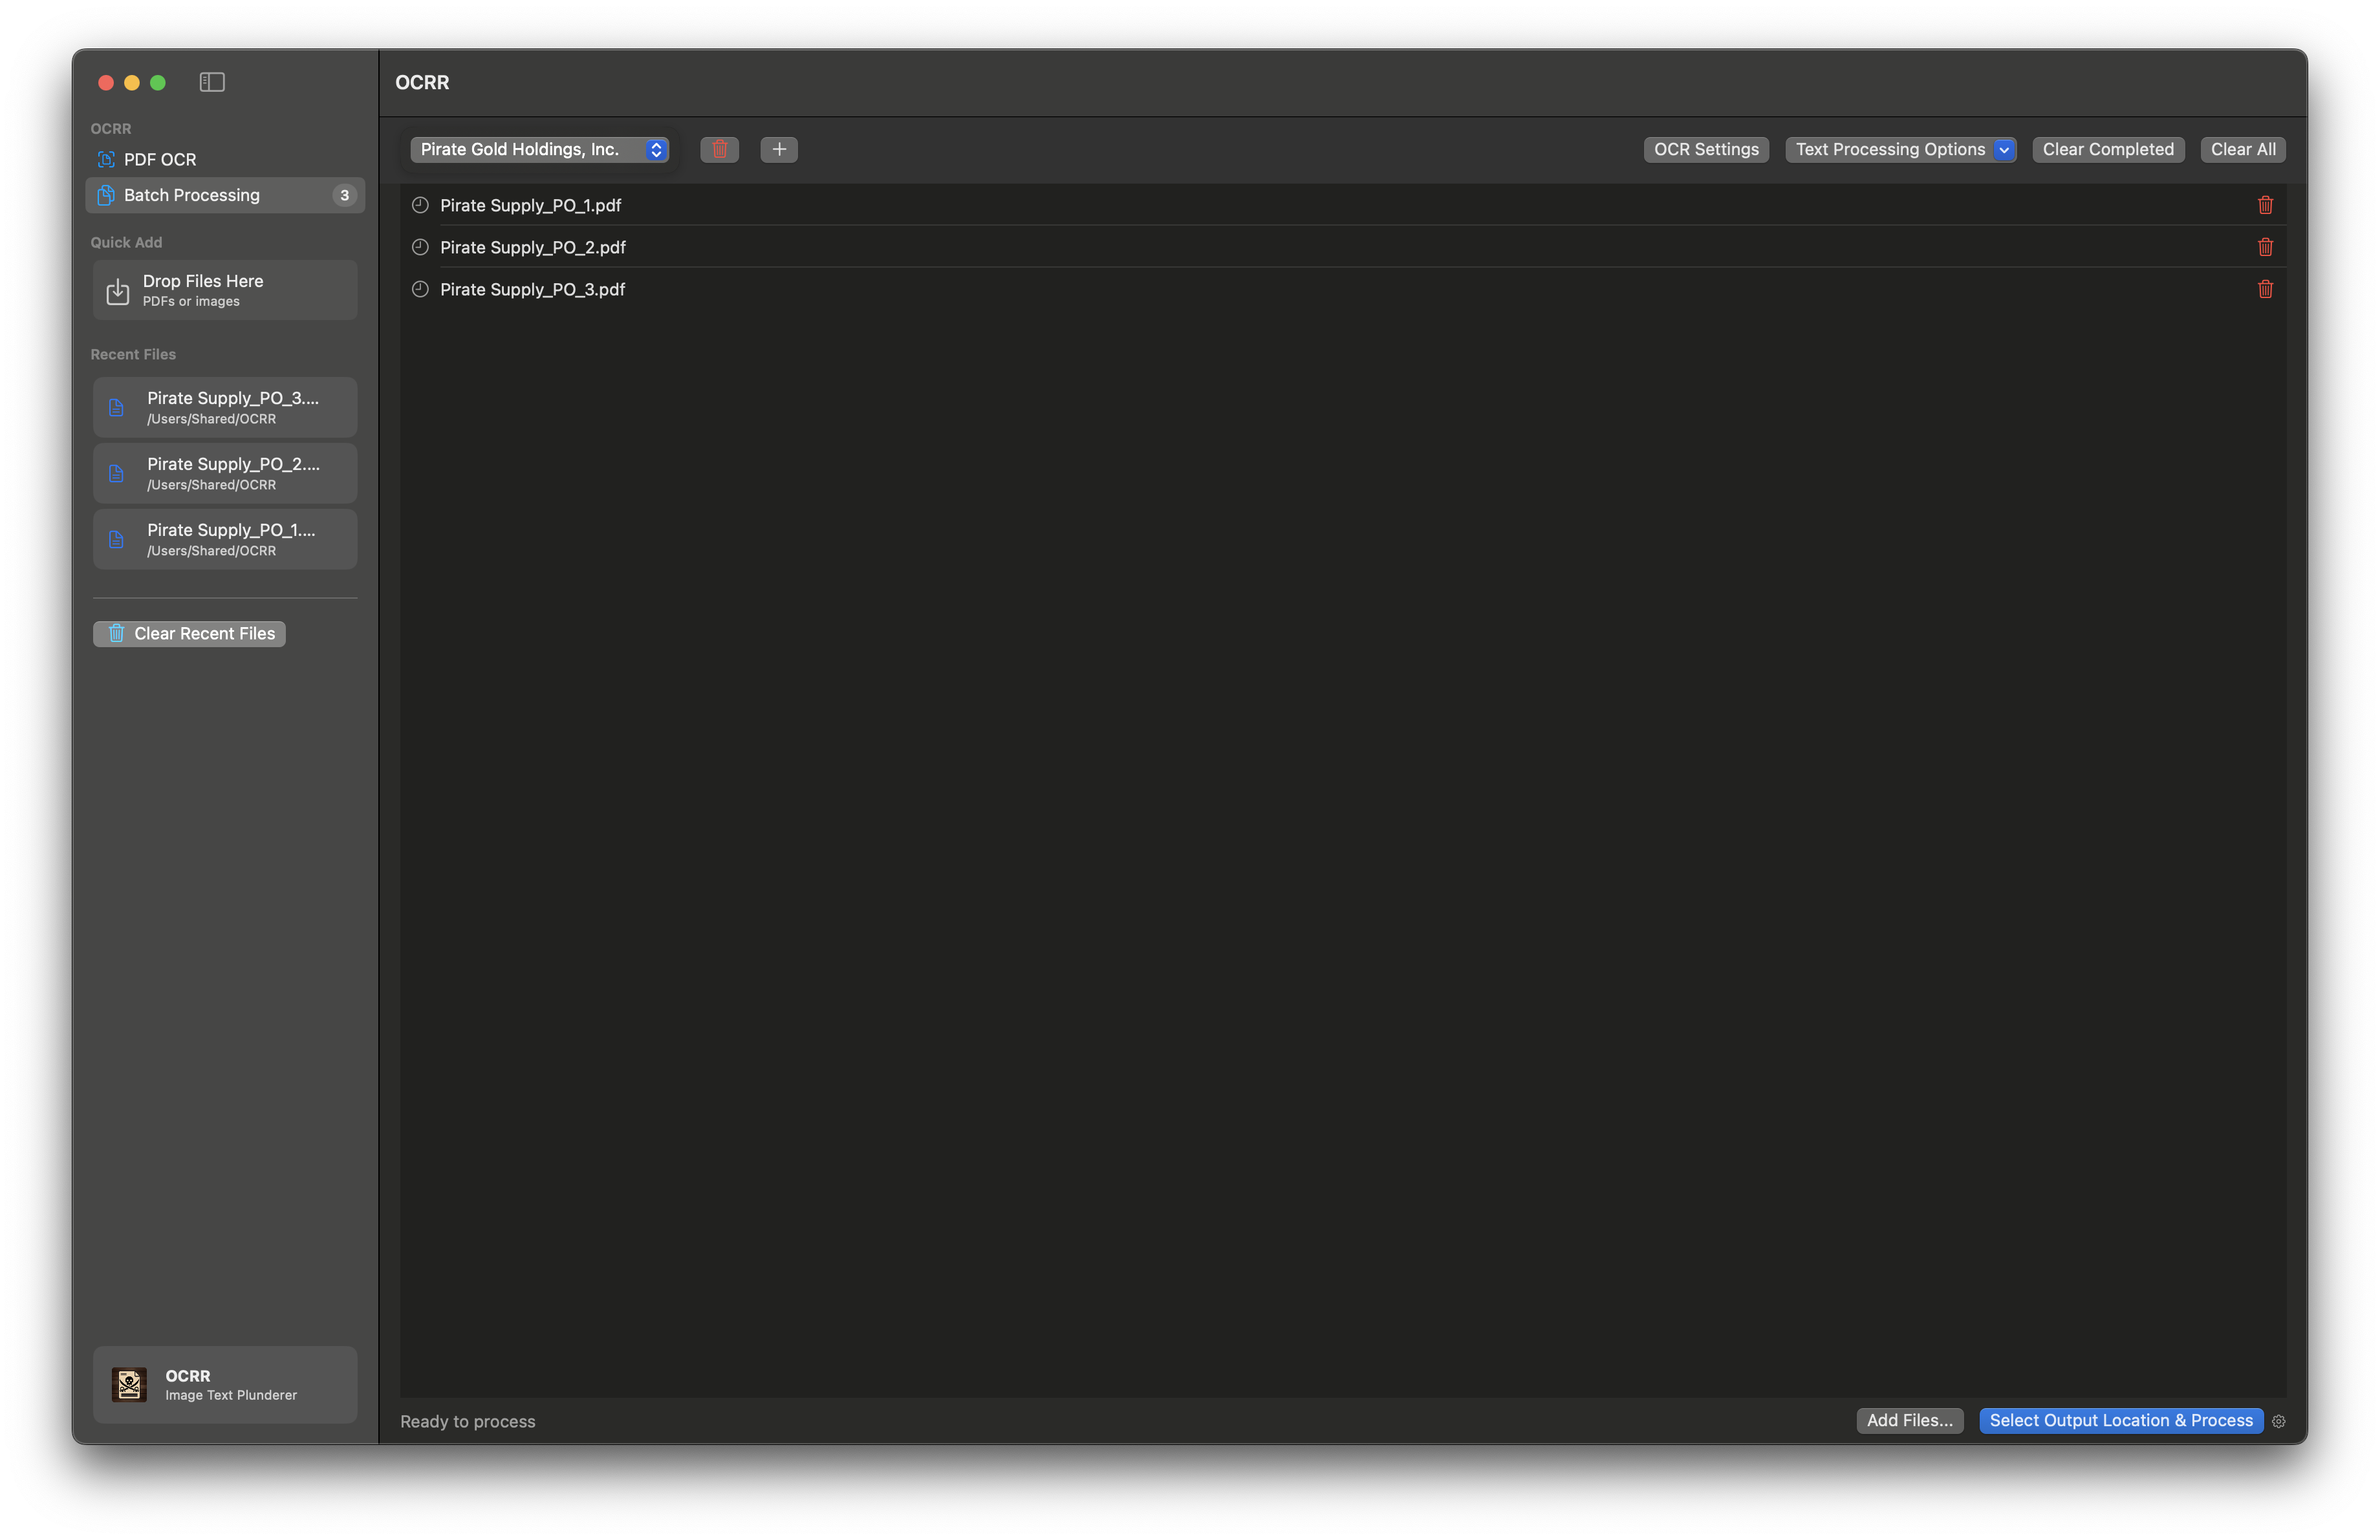The width and height of the screenshot is (2380, 1540).
Task: Click the Drop Files download icon
Action: [118, 291]
